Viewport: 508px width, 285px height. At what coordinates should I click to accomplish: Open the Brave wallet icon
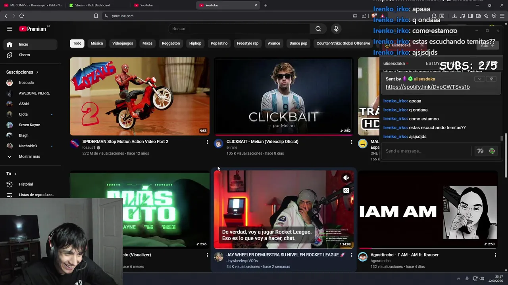pyautogui.click(x=478, y=16)
